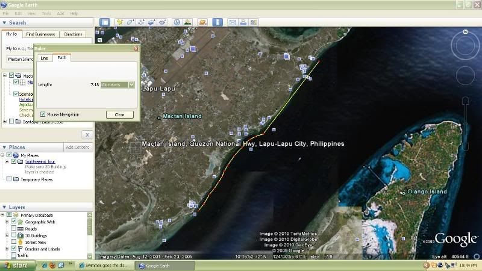This screenshot has width=482, height=271.
Task: Open the Add menu
Action: coord(60,13)
